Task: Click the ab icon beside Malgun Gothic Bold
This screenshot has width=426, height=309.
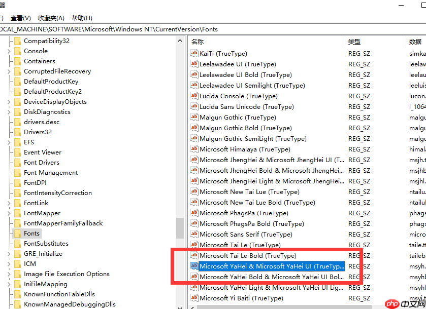Action: [194, 128]
